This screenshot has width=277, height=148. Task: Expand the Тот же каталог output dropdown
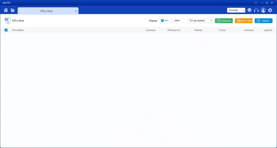point(200,21)
